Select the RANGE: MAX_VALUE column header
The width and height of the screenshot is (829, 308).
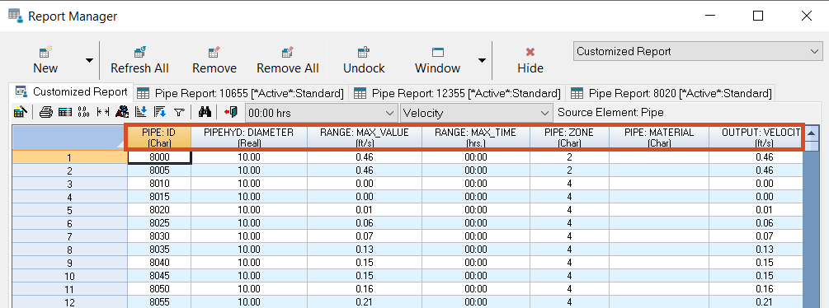pos(365,138)
